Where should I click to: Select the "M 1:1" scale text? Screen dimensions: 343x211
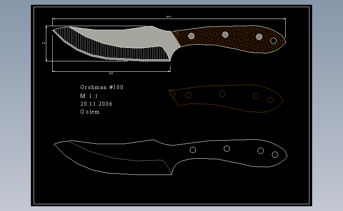[89, 96]
